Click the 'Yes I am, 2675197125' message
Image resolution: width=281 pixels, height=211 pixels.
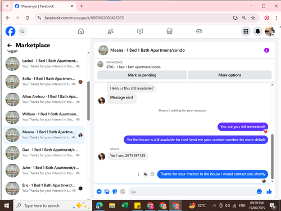[128, 156]
